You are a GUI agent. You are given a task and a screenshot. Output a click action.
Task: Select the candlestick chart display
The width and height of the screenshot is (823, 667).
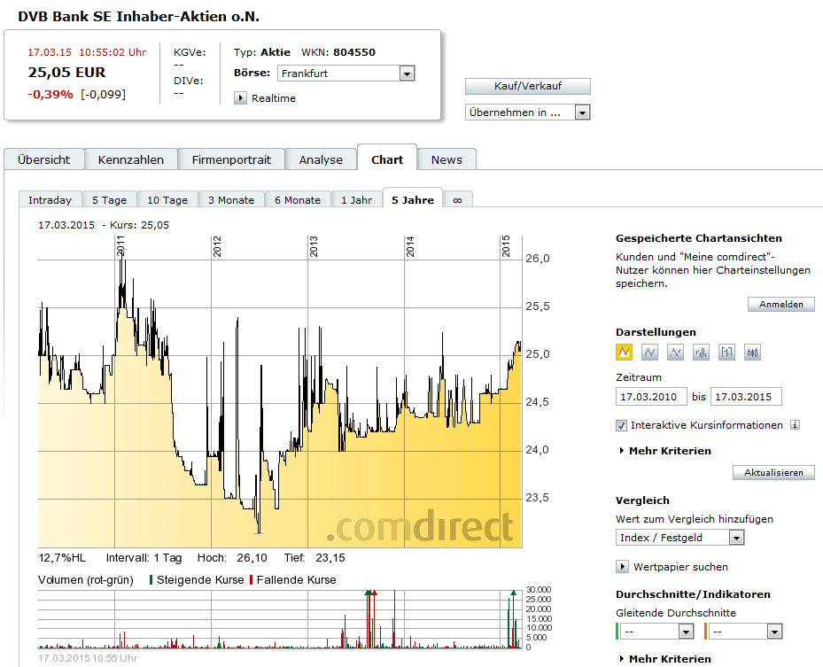click(752, 353)
